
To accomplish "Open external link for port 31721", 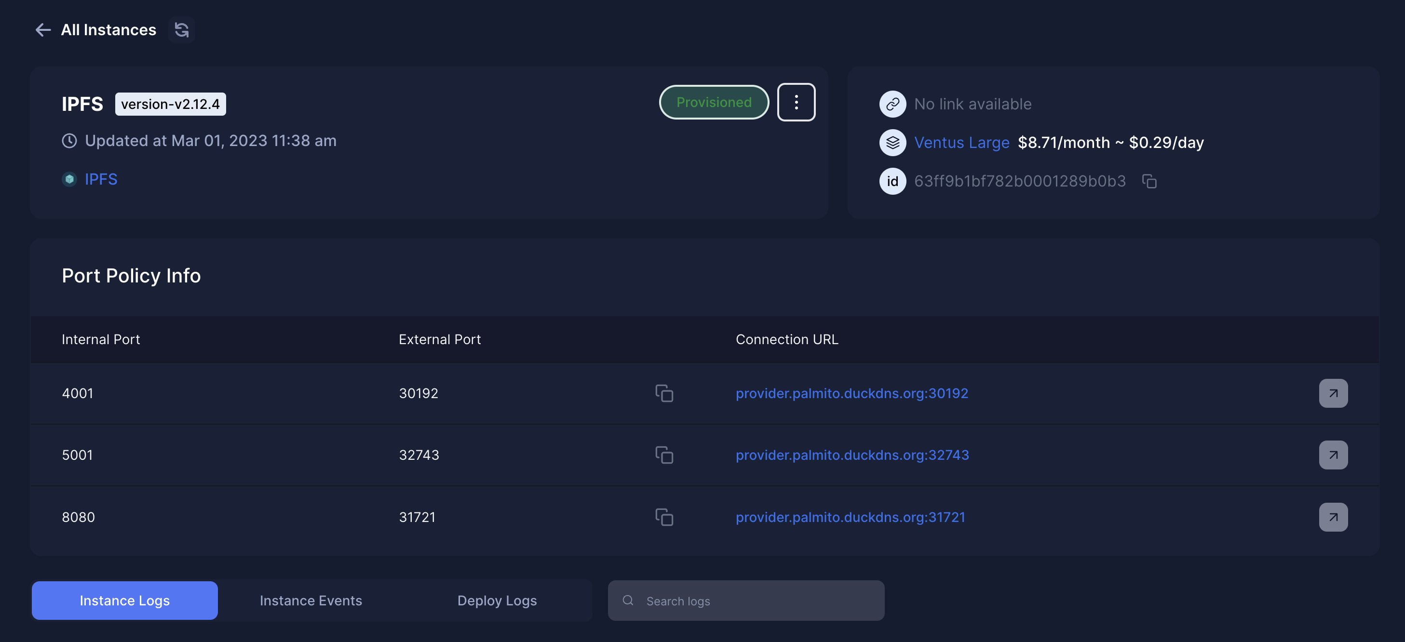I will [1333, 517].
